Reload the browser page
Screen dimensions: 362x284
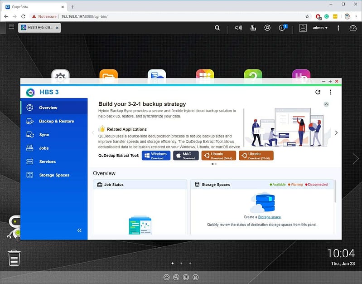coord(23,16)
